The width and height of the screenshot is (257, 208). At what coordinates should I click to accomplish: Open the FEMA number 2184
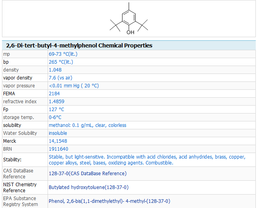coord(54,93)
